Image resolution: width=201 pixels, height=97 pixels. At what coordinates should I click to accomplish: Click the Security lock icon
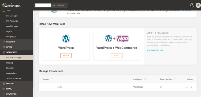click(4, 42)
